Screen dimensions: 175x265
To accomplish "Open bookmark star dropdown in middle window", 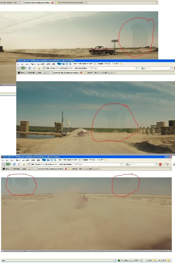I will [140, 68].
